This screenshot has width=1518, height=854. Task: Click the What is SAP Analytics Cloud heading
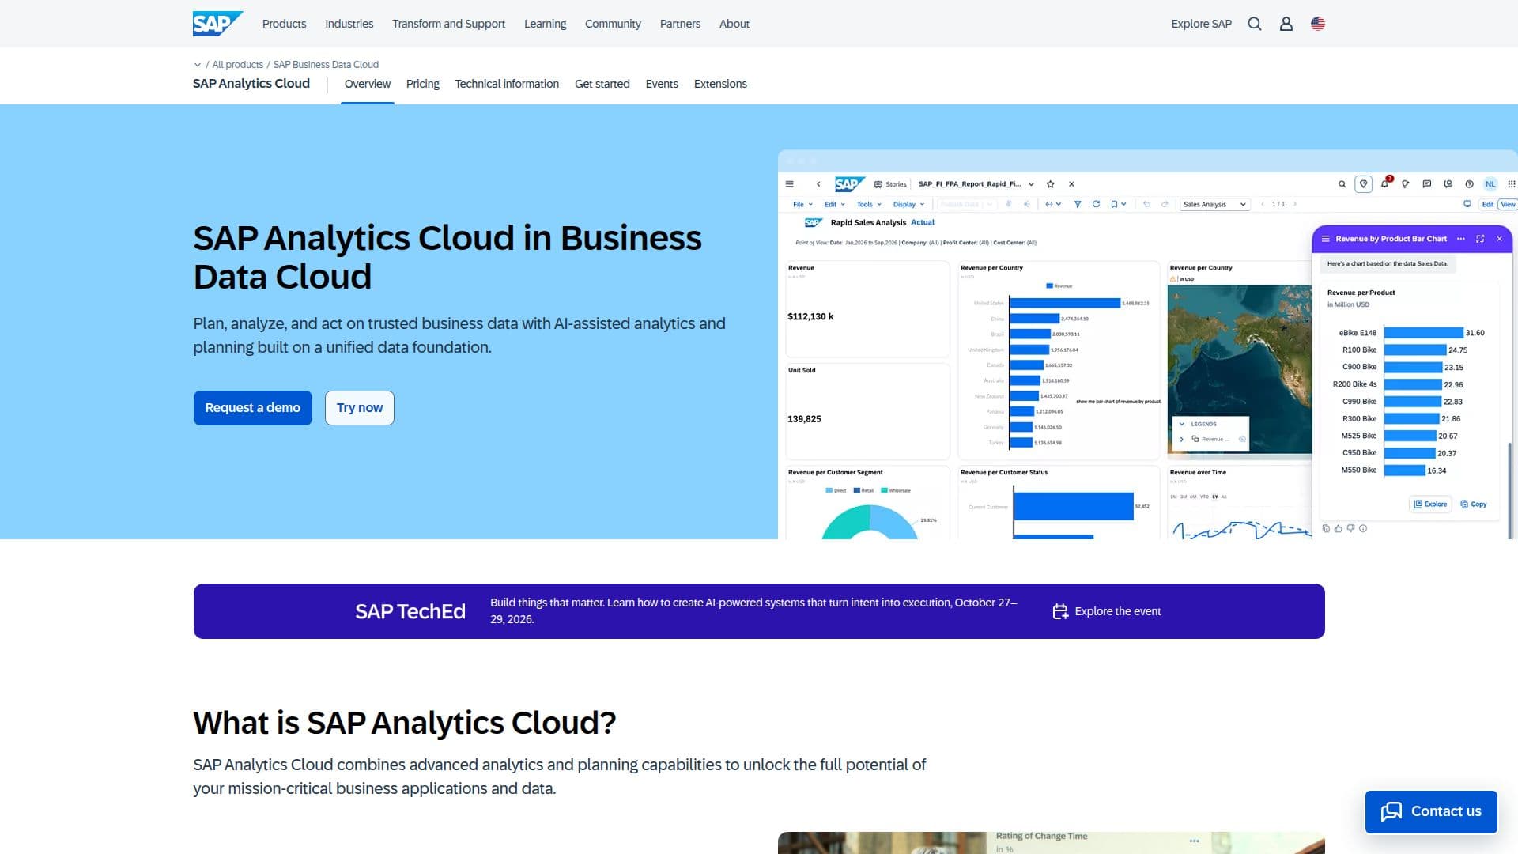click(x=404, y=723)
